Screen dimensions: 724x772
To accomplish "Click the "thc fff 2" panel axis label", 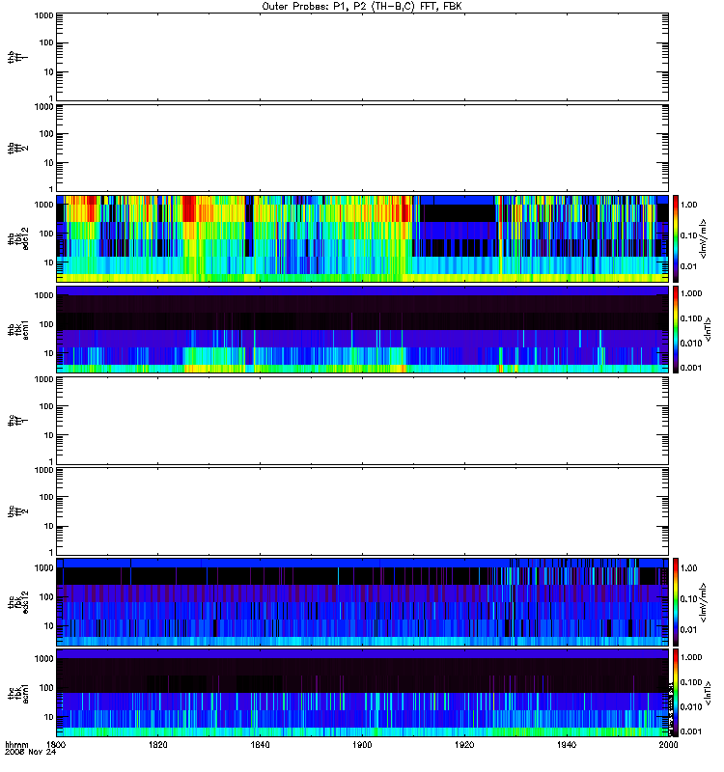I will tap(17, 511).
